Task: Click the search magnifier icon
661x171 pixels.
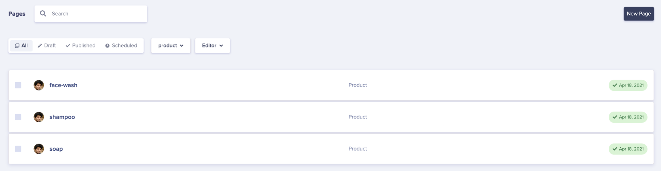Action: [x=43, y=14]
